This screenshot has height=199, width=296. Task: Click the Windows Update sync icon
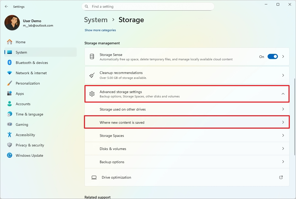coord(10,155)
